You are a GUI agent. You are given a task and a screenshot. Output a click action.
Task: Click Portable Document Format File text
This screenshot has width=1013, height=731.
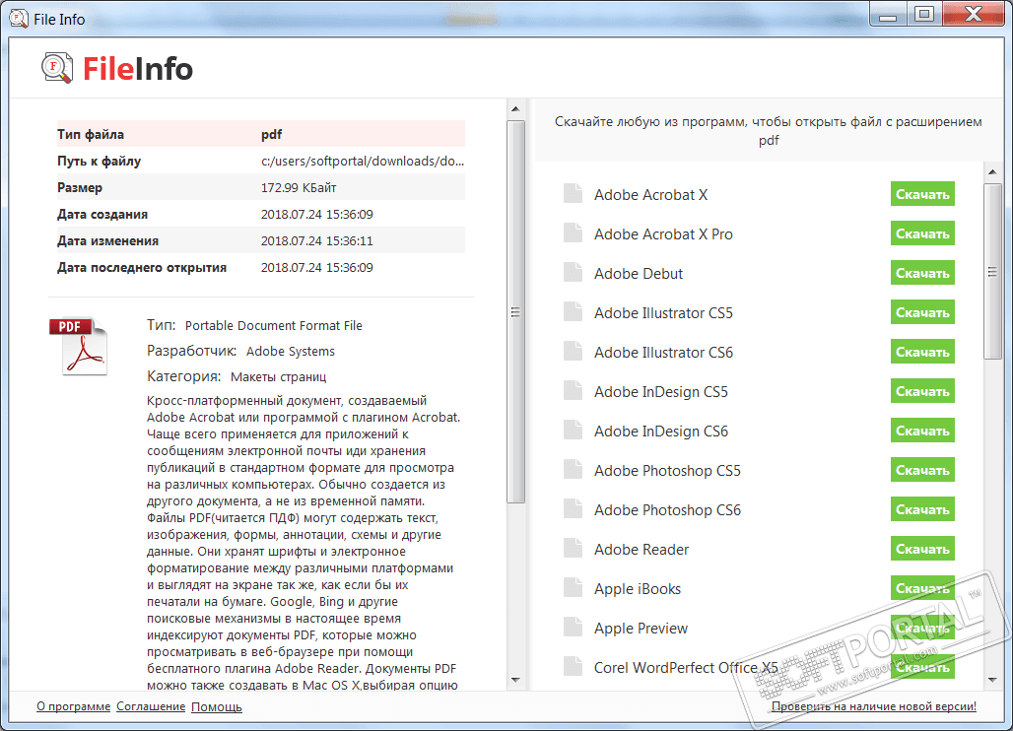273,325
